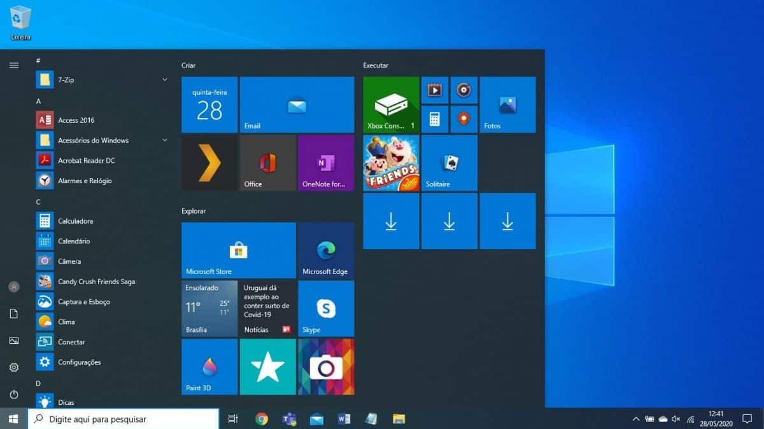Launch the Candy Crush Friends tile

[391, 163]
